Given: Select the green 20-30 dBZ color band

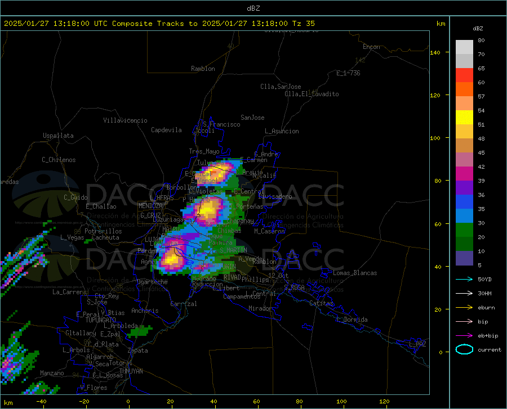Looking at the screenshot, I should pos(464,230).
